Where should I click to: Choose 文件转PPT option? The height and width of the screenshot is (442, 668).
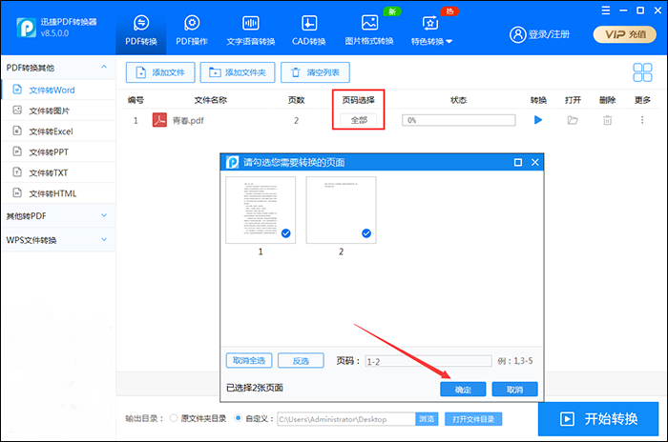[58, 151]
